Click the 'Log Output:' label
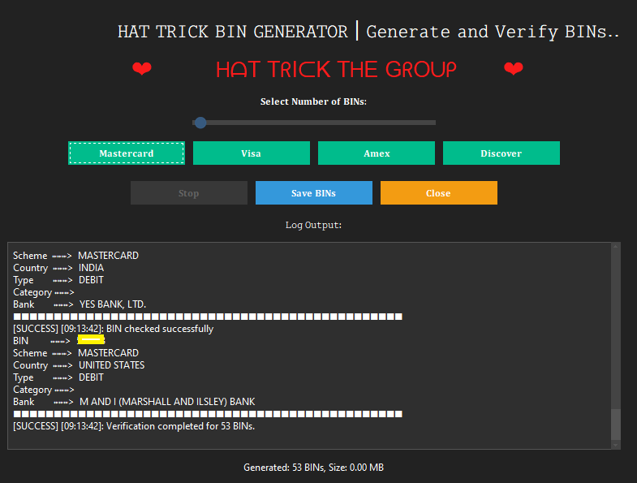The width and height of the screenshot is (637, 483). [313, 225]
